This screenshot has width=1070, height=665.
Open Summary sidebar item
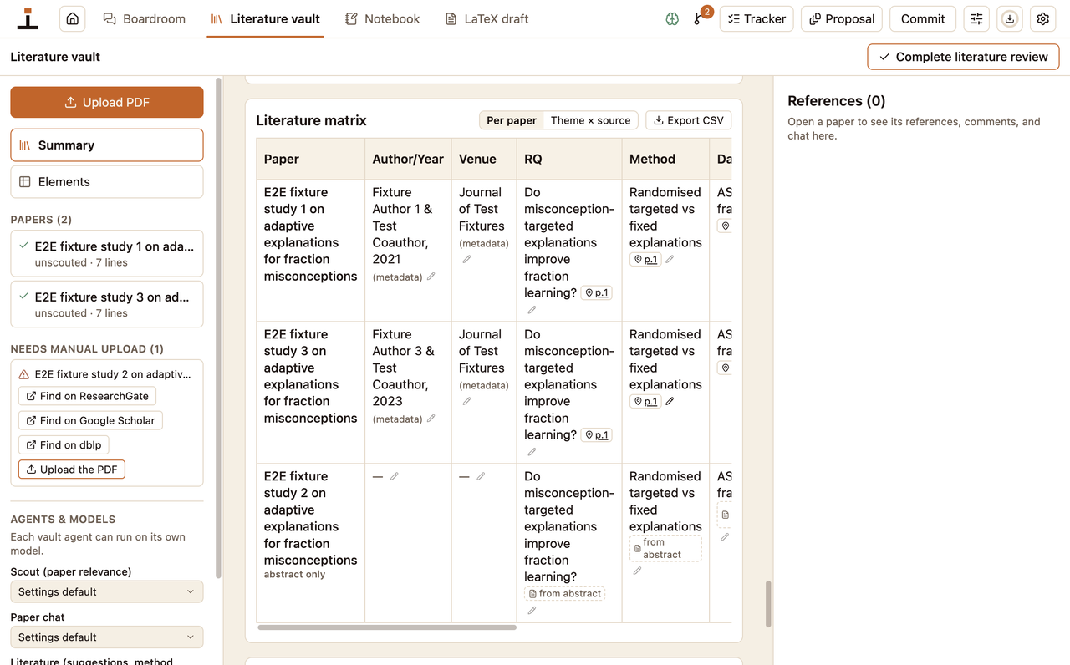coord(107,145)
